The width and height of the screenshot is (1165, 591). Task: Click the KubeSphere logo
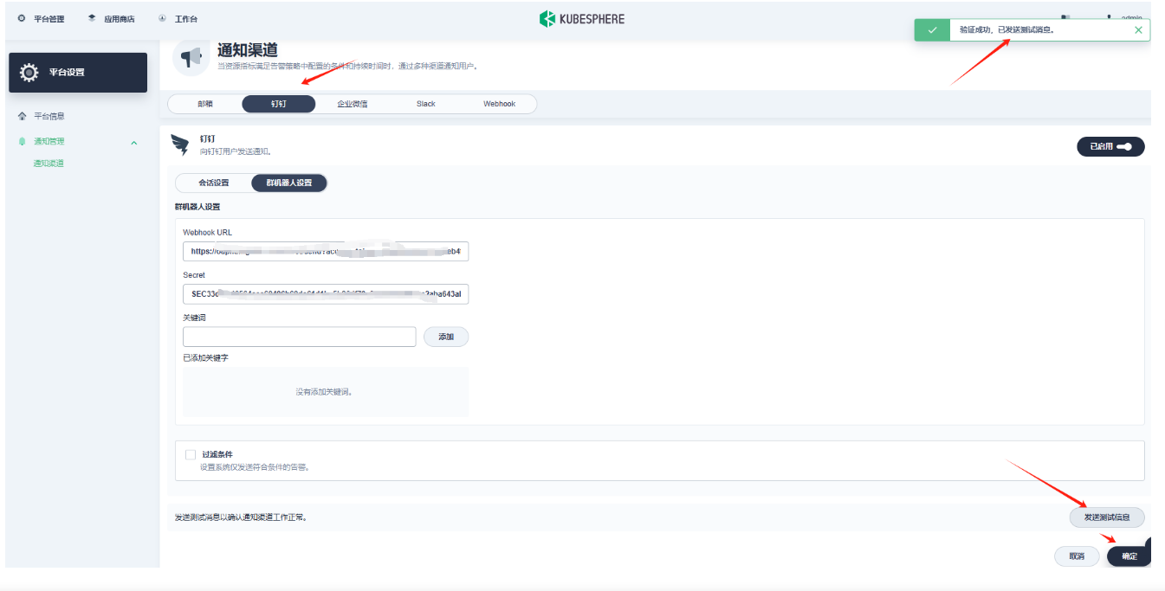(x=581, y=18)
